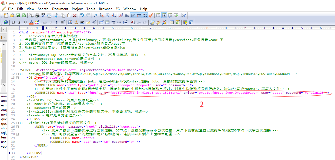Open the Hx hex viewer
Image resolution: width=335 pixels, height=160 pixels.
click(127, 15)
